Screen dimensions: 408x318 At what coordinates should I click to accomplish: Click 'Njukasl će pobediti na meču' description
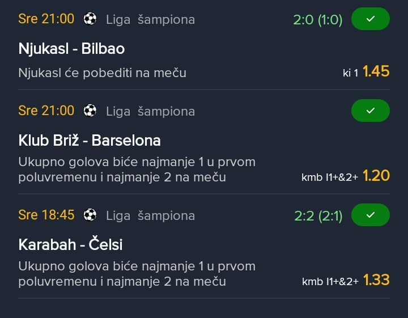point(102,73)
